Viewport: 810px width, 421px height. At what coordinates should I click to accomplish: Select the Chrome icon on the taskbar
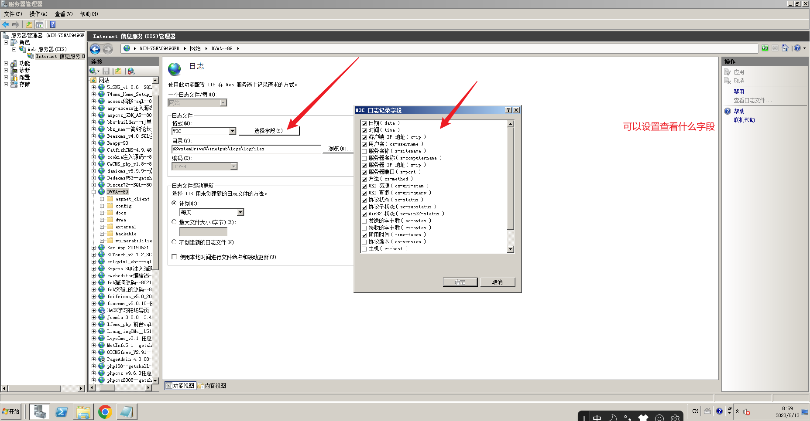105,411
